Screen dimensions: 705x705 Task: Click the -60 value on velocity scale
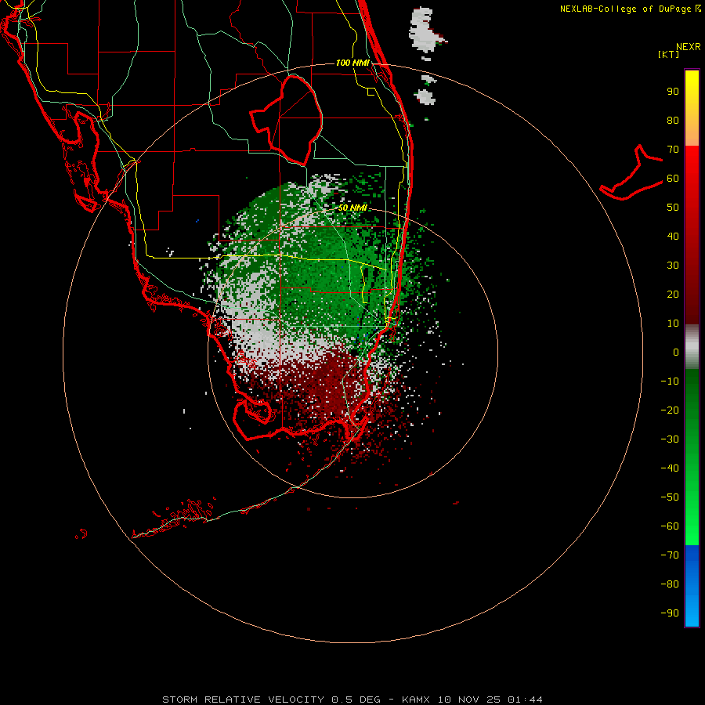point(670,526)
